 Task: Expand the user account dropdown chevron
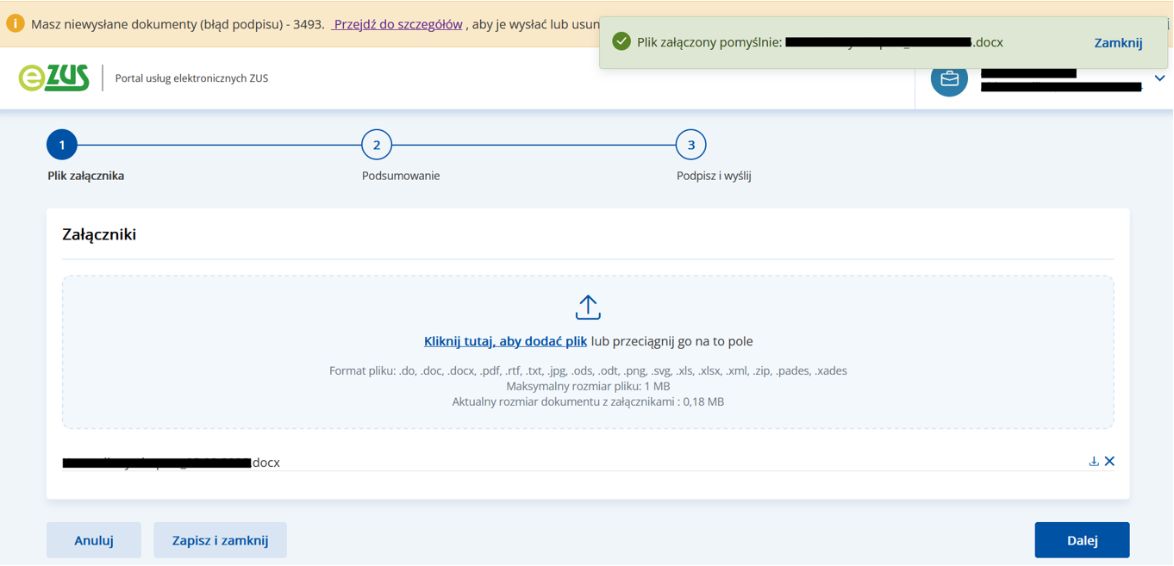(x=1159, y=78)
